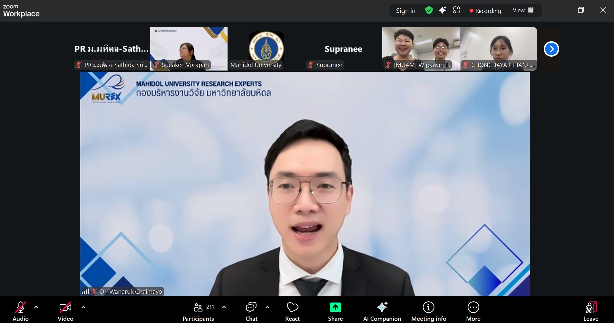Open the Participants panel

coord(198,311)
